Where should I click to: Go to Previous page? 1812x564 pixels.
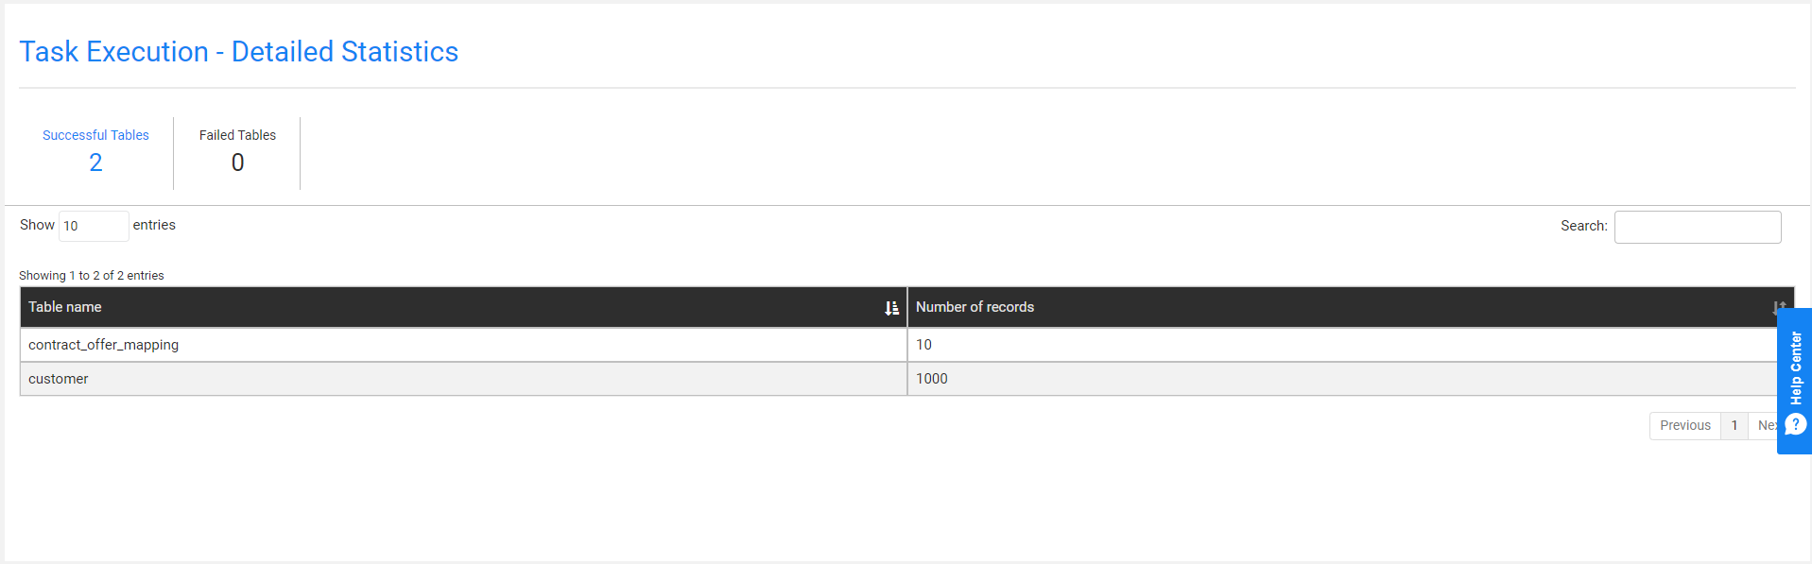(x=1685, y=426)
